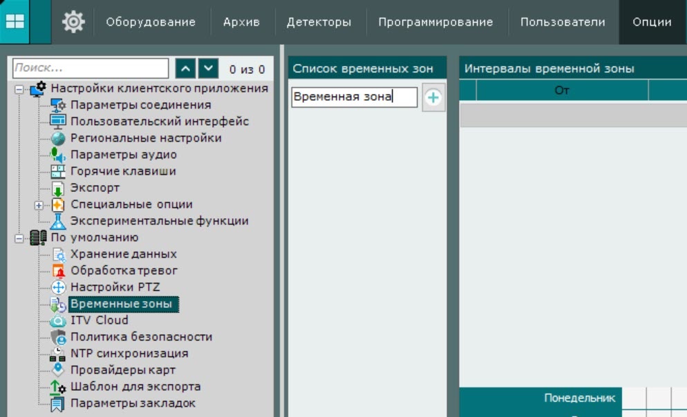Viewport: 687px width, 417px height.
Task: Focus the Поиск search field
Action: 90,68
